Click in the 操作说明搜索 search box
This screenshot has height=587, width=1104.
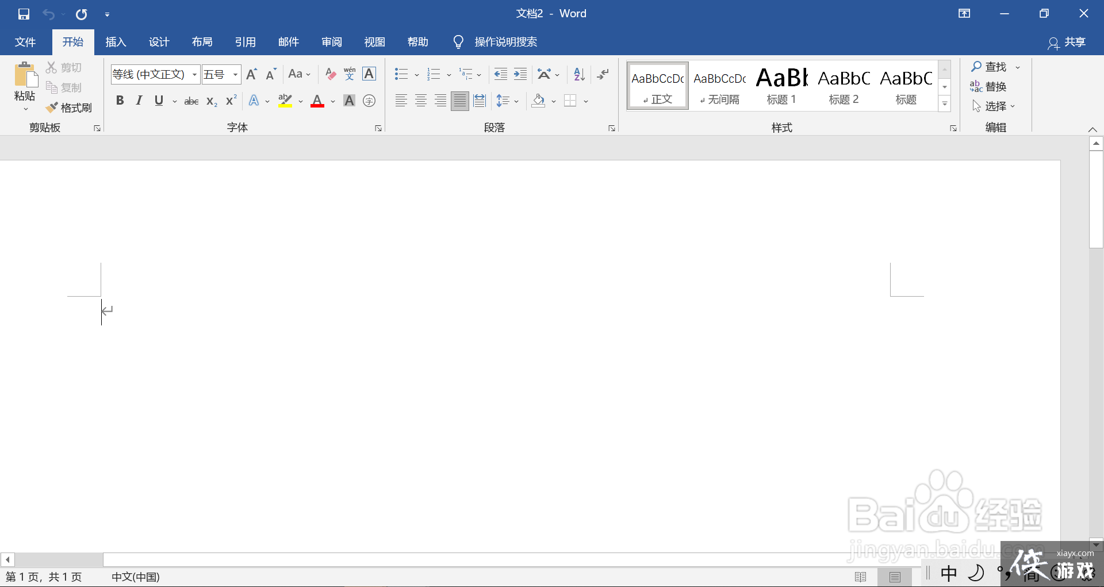click(x=505, y=42)
